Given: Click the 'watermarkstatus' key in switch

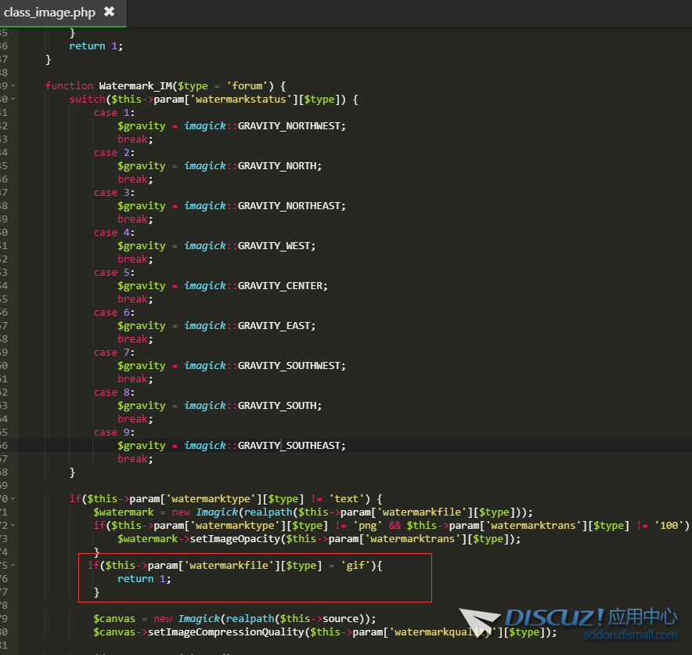Looking at the screenshot, I should tap(240, 99).
